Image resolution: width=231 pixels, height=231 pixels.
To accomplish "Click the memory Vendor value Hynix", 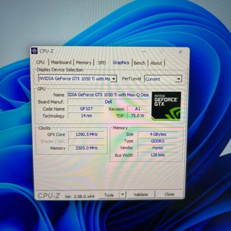I will coord(157,148).
